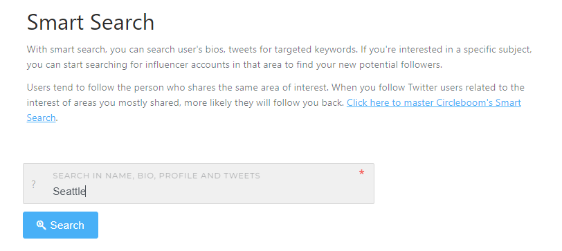Click the question mark help icon
The image size is (562, 251).
click(33, 185)
